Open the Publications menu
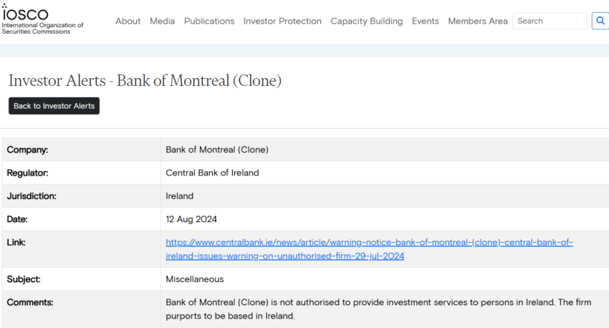609x328 pixels. pos(209,21)
